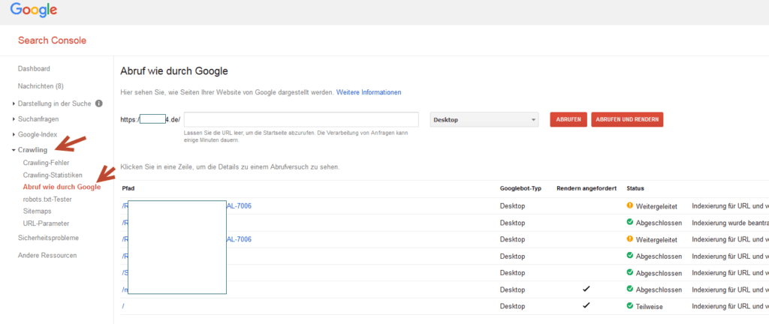Click the green check icon beside Teilweise

pos(630,305)
